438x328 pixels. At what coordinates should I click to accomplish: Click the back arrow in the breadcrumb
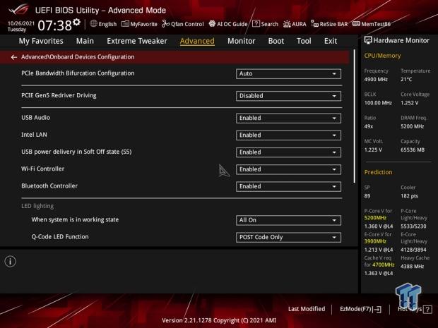click(14, 57)
